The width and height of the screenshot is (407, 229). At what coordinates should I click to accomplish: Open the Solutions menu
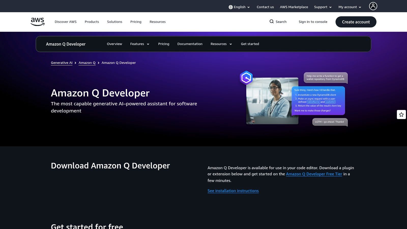click(x=115, y=22)
